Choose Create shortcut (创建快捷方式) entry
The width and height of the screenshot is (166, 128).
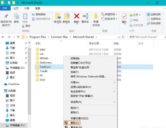pos(90,119)
